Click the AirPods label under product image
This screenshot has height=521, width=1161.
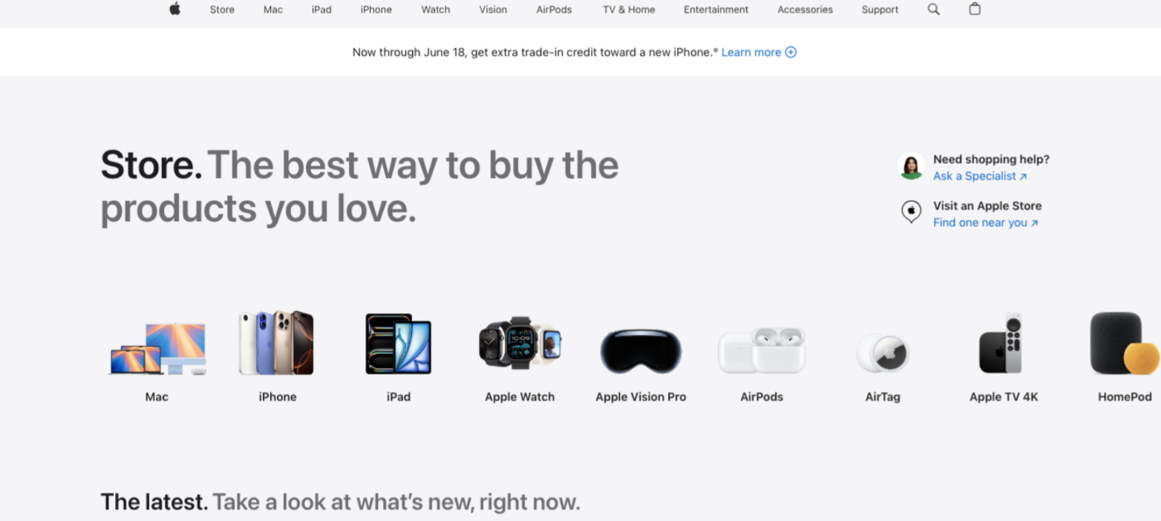762,397
